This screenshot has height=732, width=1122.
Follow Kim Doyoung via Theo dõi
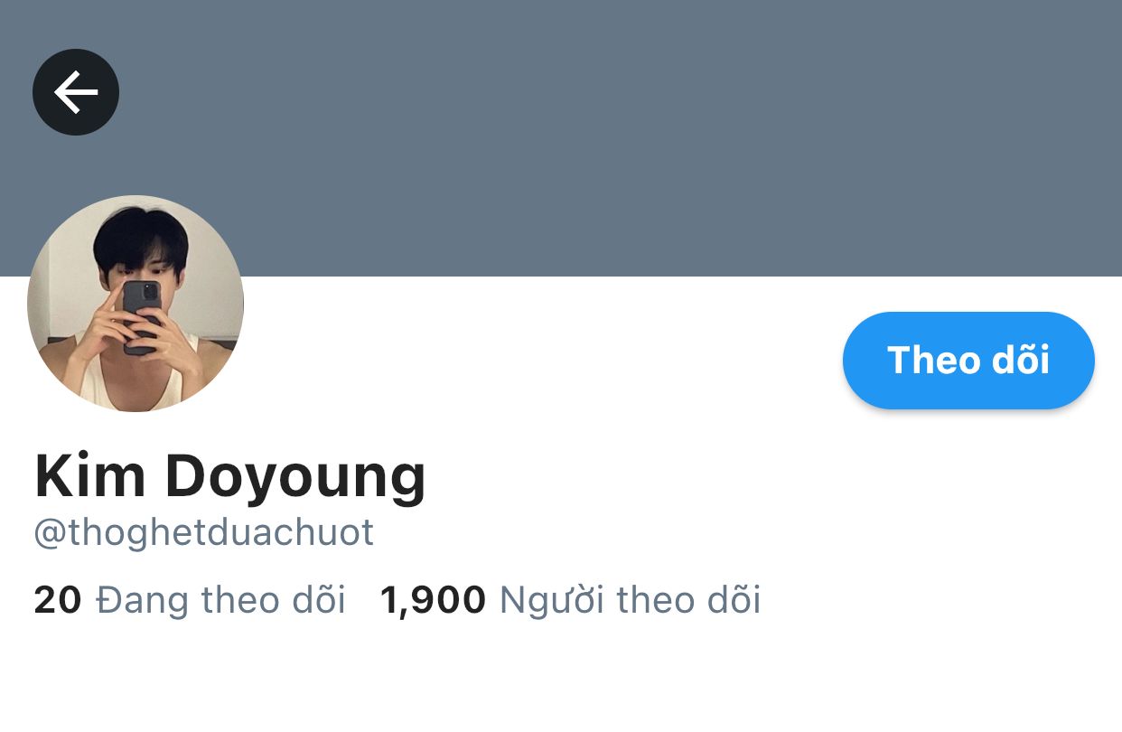point(968,361)
